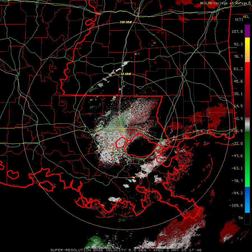
Task: Click the -32.0 value on the velocity scale
Action: [237, 144]
